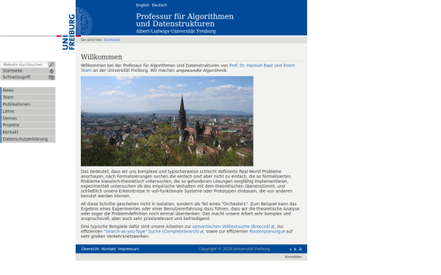
Task: Click the Schnellzugriff list icon
Action: point(51,78)
